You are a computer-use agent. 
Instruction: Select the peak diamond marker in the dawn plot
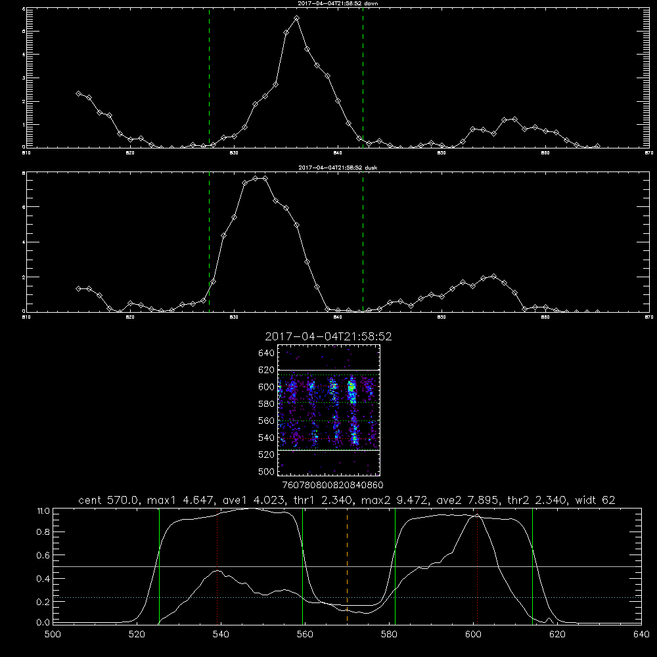[297, 18]
